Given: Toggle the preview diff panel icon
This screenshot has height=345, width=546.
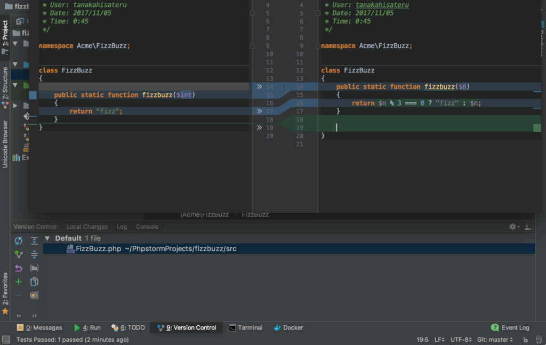Looking at the screenshot, I should (x=34, y=295).
